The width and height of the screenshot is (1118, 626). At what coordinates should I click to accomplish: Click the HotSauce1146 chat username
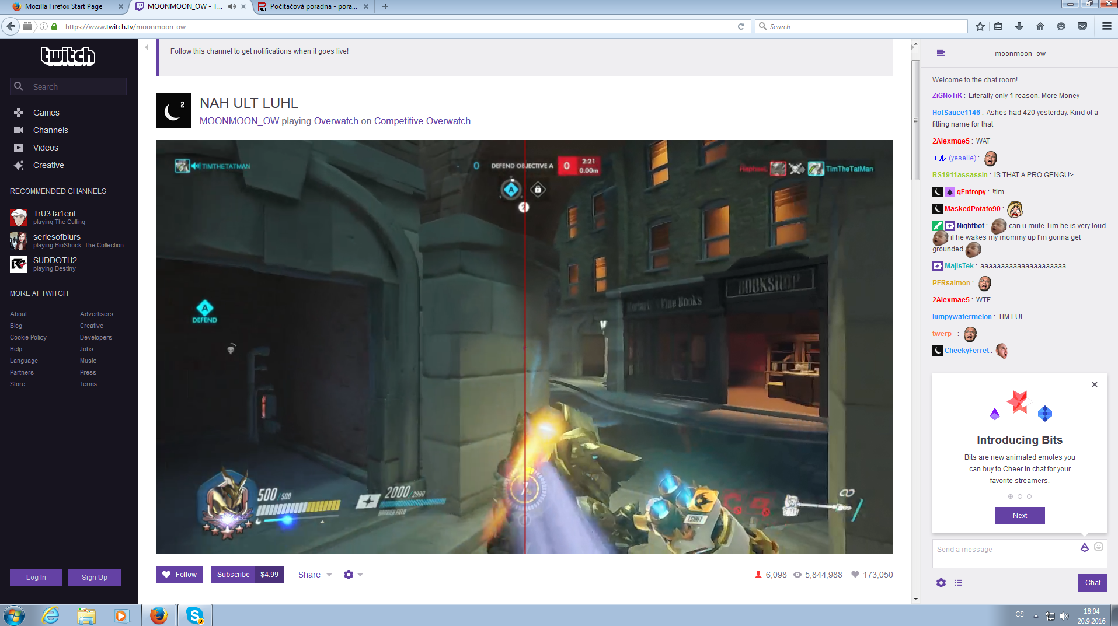[x=956, y=113]
